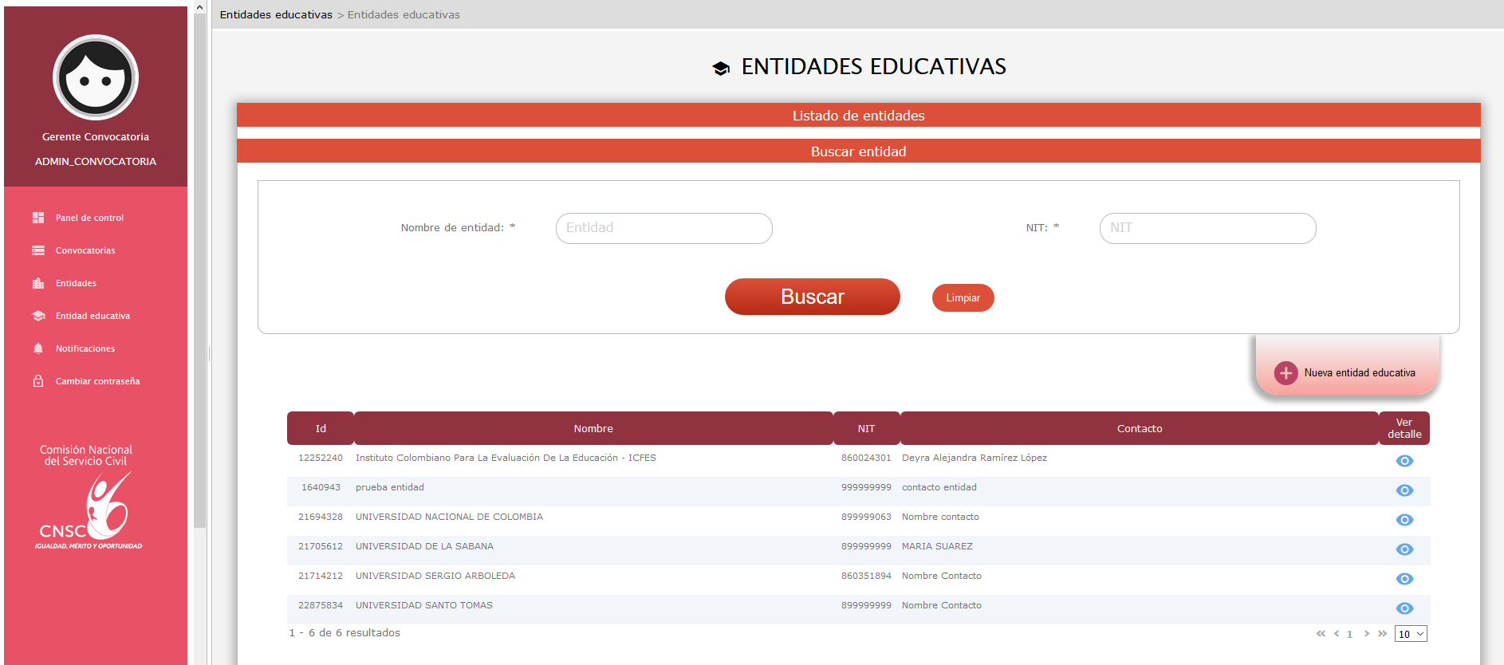This screenshot has width=1504, height=665.
Task: Click 'UNIVERSIDAD SANTO TOMAS' name cell
Action: pyautogui.click(x=424, y=605)
